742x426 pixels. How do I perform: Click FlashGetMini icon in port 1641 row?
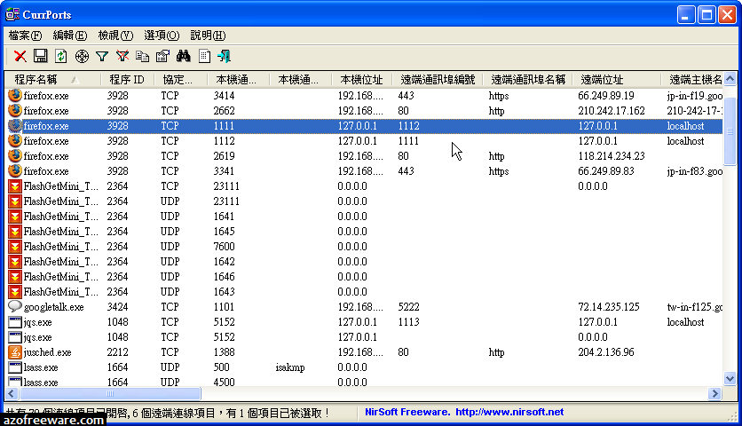[15, 217]
